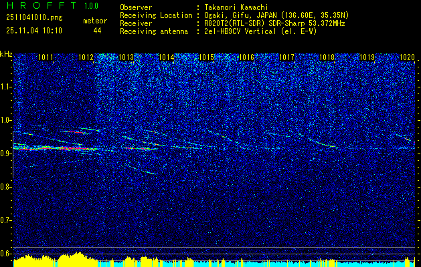
Task: Click the meteor label
Action: tap(95, 21)
